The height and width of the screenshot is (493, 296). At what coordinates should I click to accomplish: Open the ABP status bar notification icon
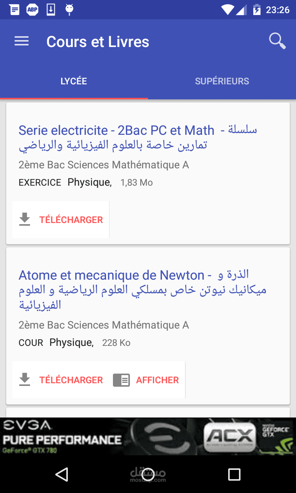(32, 10)
